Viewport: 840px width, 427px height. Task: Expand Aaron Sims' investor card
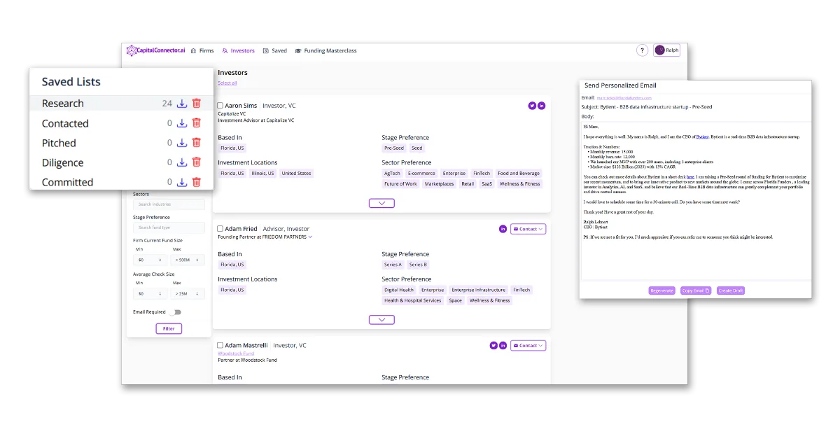click(381, 203)
